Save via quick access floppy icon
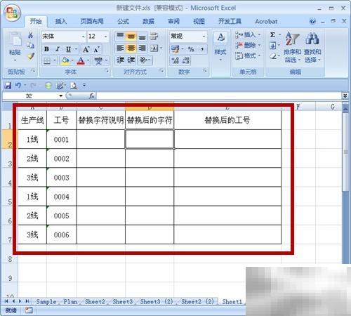The width and height of the screenshot is (351, 316). coord(8,86)
